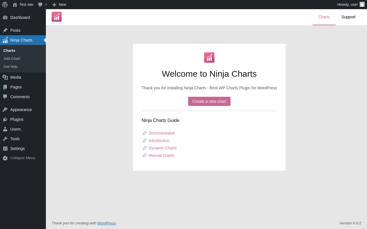The image size is (367, 229).
Task: Open the Dynamic Charts guide link
Action: (x=163, y=148)
